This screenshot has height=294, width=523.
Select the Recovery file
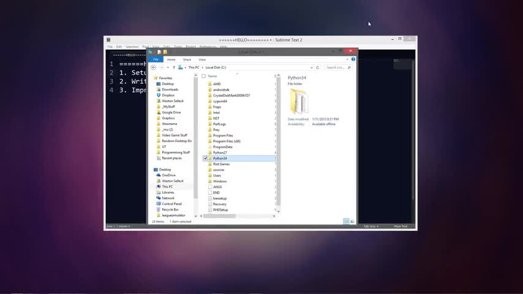[219, 204]
